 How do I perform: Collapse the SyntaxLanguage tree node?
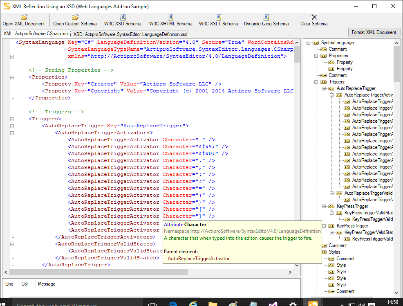[309, 43]
